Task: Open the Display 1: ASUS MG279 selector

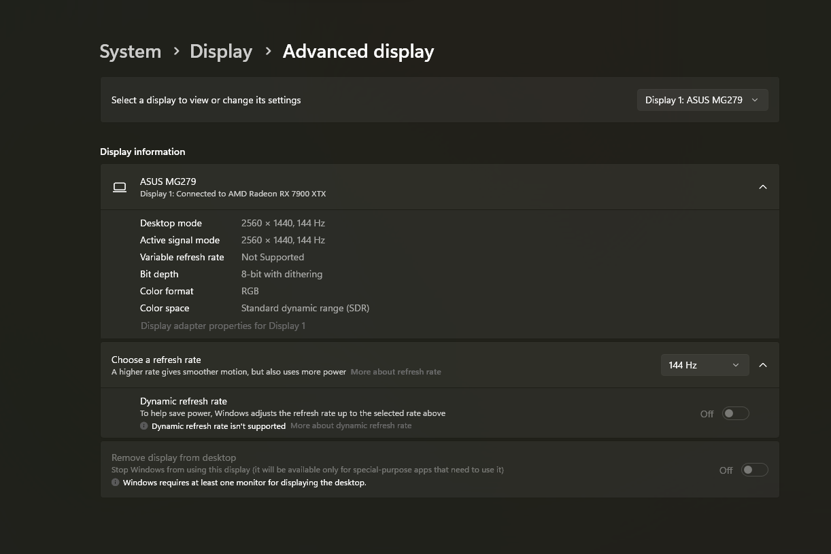Action: (702, 100)
